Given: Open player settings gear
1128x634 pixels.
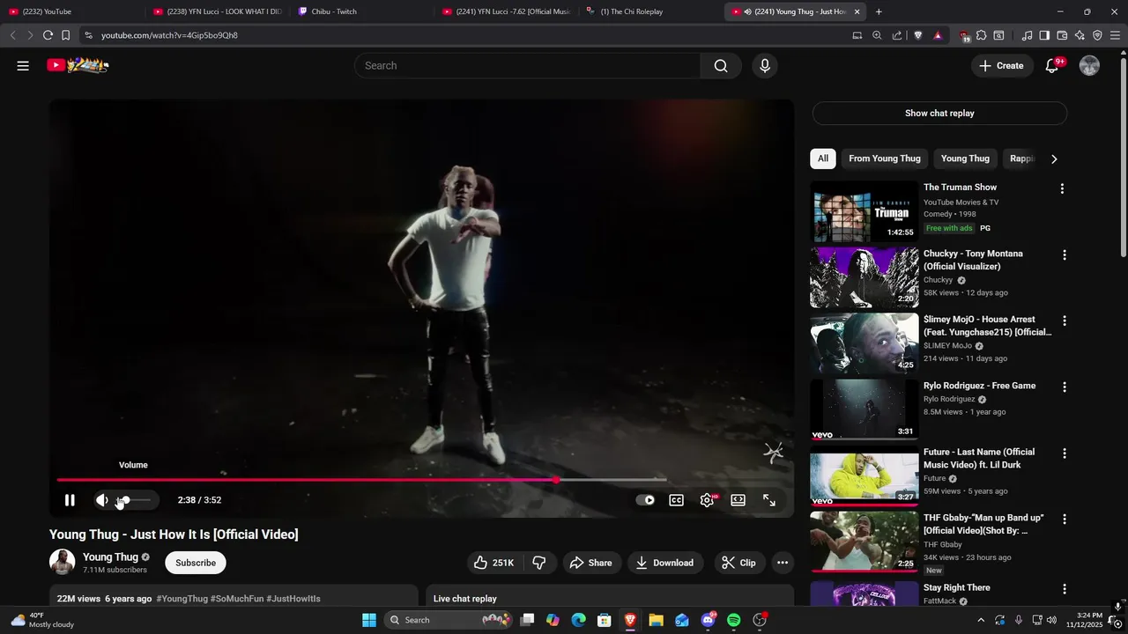Looking at the screenshot, I should 707,500.
